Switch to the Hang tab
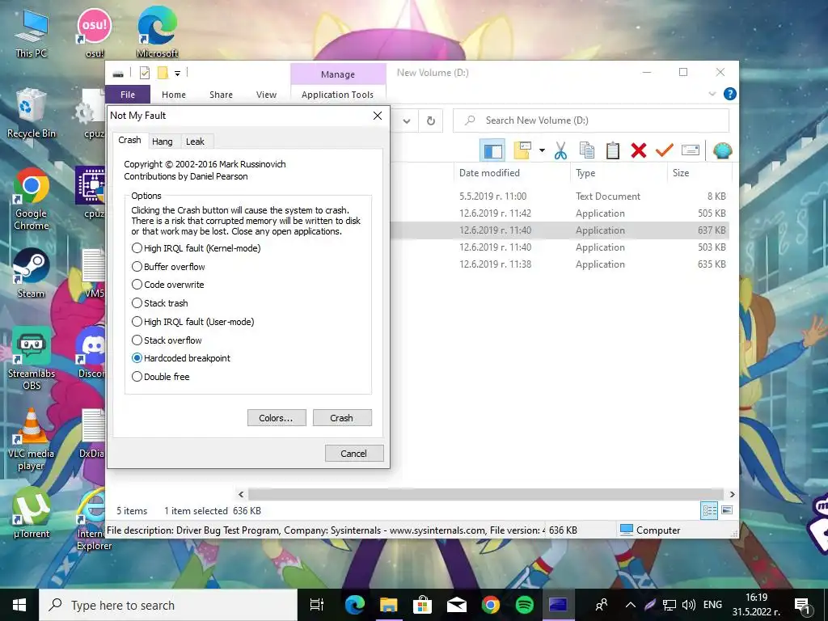 (162, 142)
